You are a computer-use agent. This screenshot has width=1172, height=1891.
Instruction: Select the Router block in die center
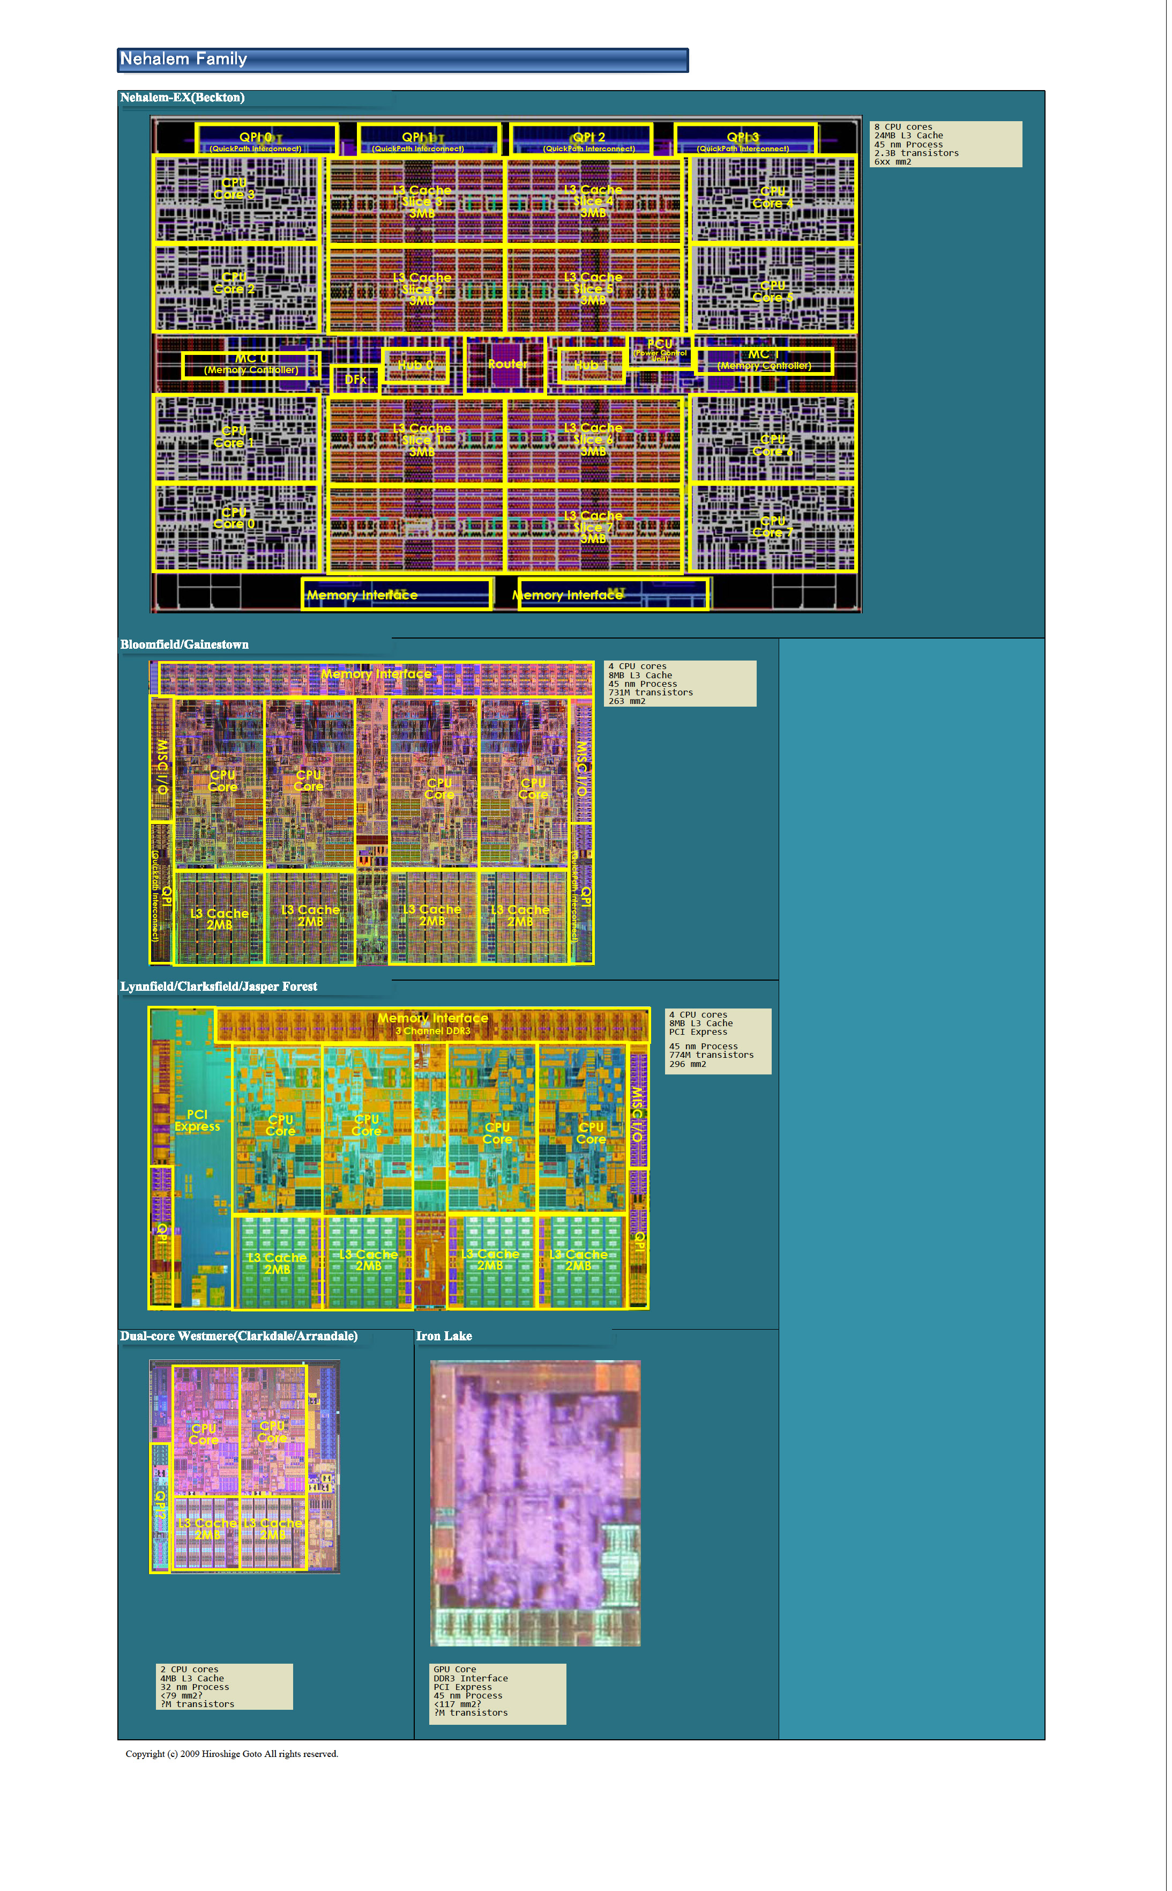tap(507, 365)
